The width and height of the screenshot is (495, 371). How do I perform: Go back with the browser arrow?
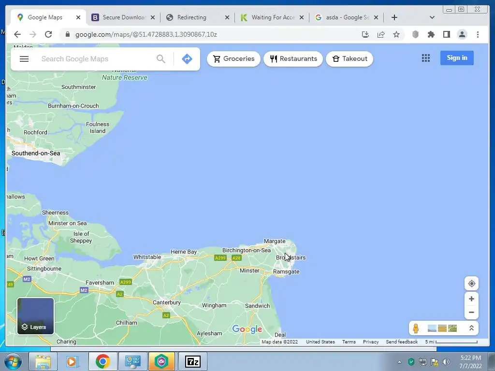[x=17, y=34]
